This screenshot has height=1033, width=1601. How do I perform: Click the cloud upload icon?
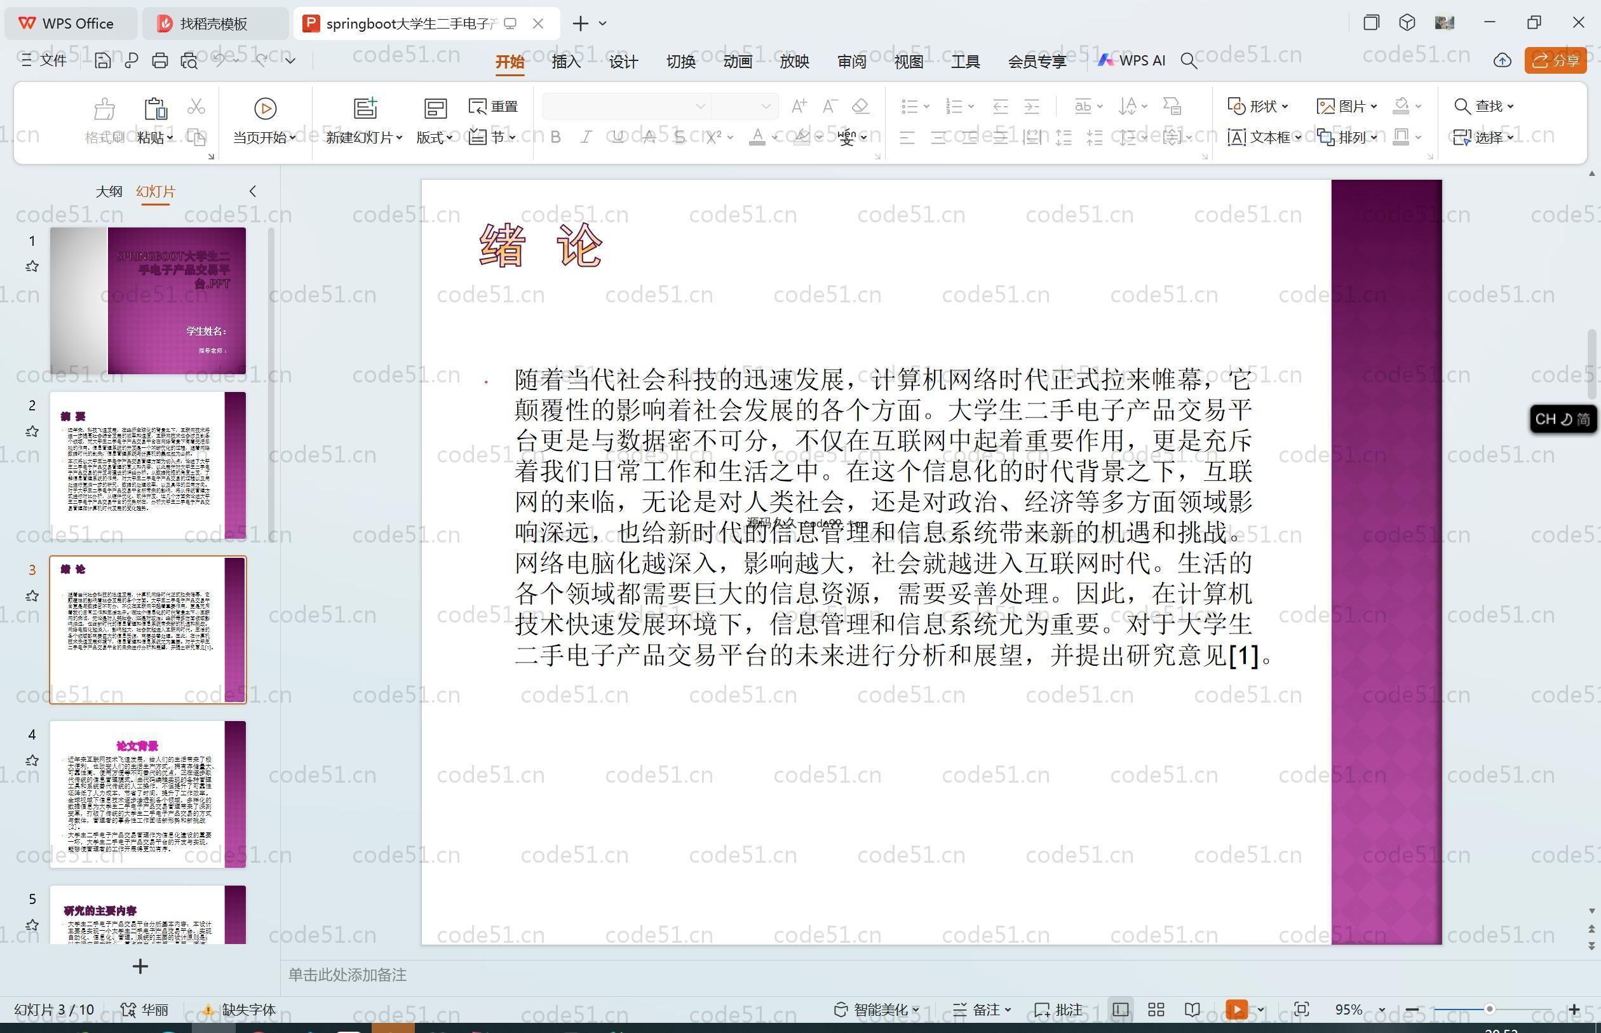coord(1503,60)
